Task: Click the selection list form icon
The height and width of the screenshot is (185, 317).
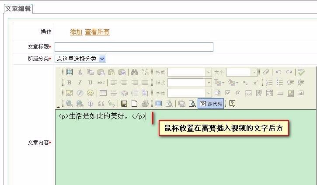Action: tap(269, 93)
